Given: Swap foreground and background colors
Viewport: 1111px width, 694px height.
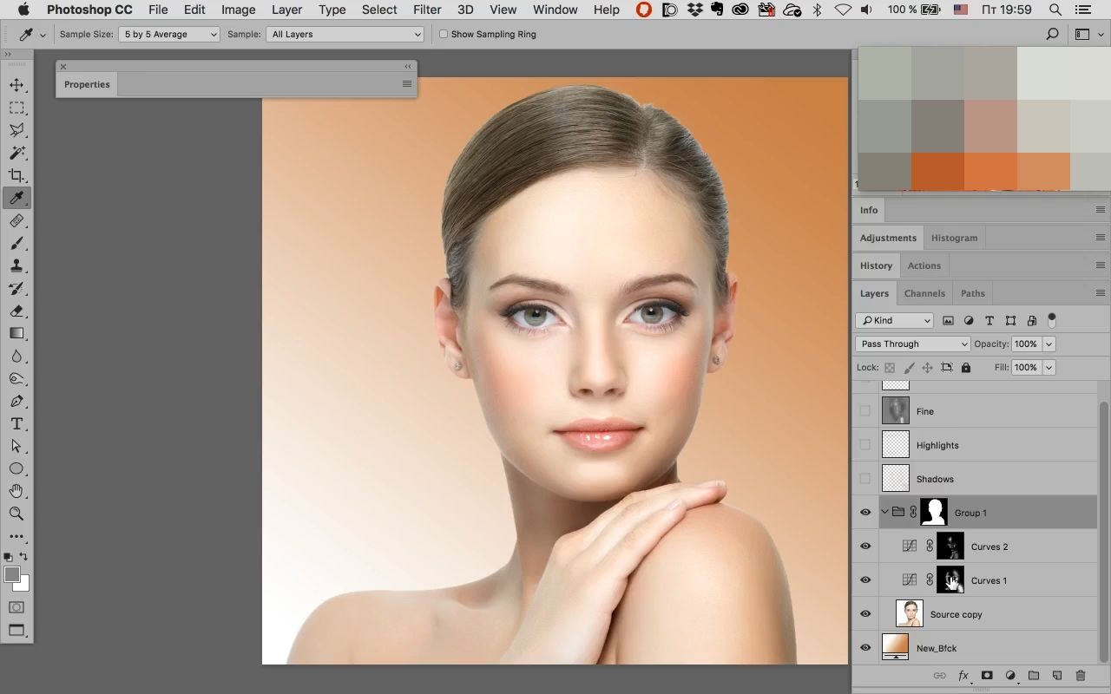Looking at the screenshot, I should (x=23, y=557).
